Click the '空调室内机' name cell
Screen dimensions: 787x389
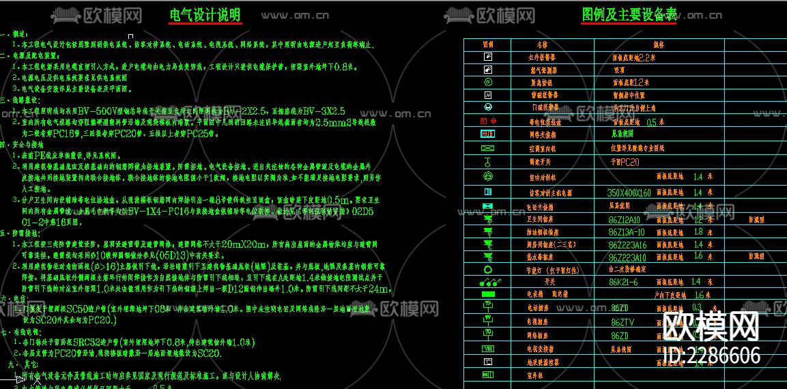click(543, 149)
